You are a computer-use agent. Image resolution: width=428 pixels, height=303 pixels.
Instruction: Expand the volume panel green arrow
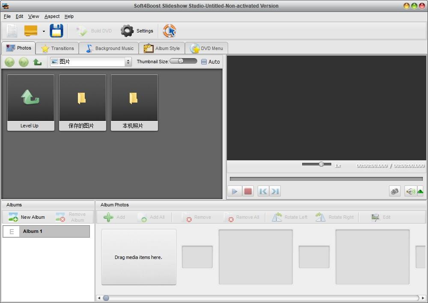[x=420, y=191]
